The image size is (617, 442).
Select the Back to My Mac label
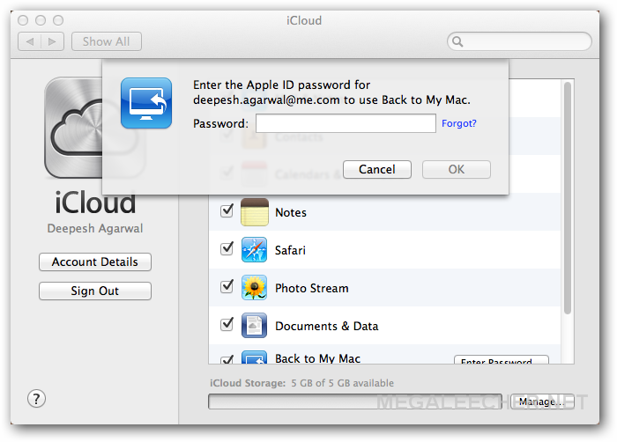click(x=317, y=358)
